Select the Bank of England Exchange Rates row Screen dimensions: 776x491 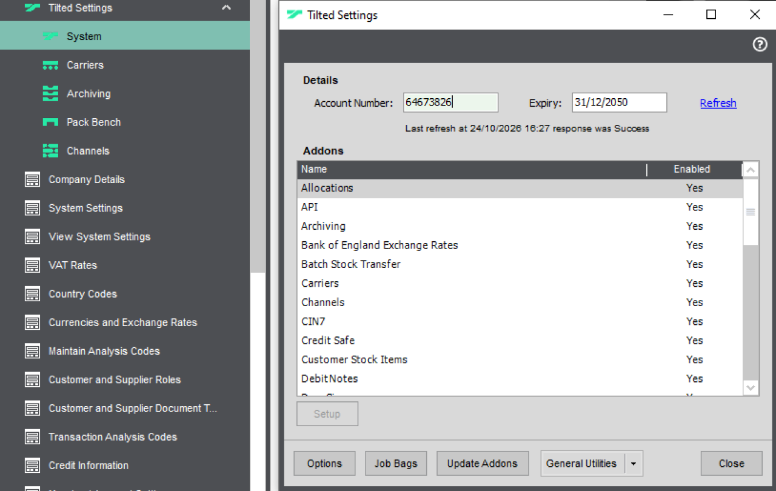pos(520,245)
